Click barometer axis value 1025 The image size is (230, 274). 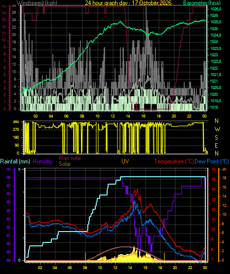(214, 29)
